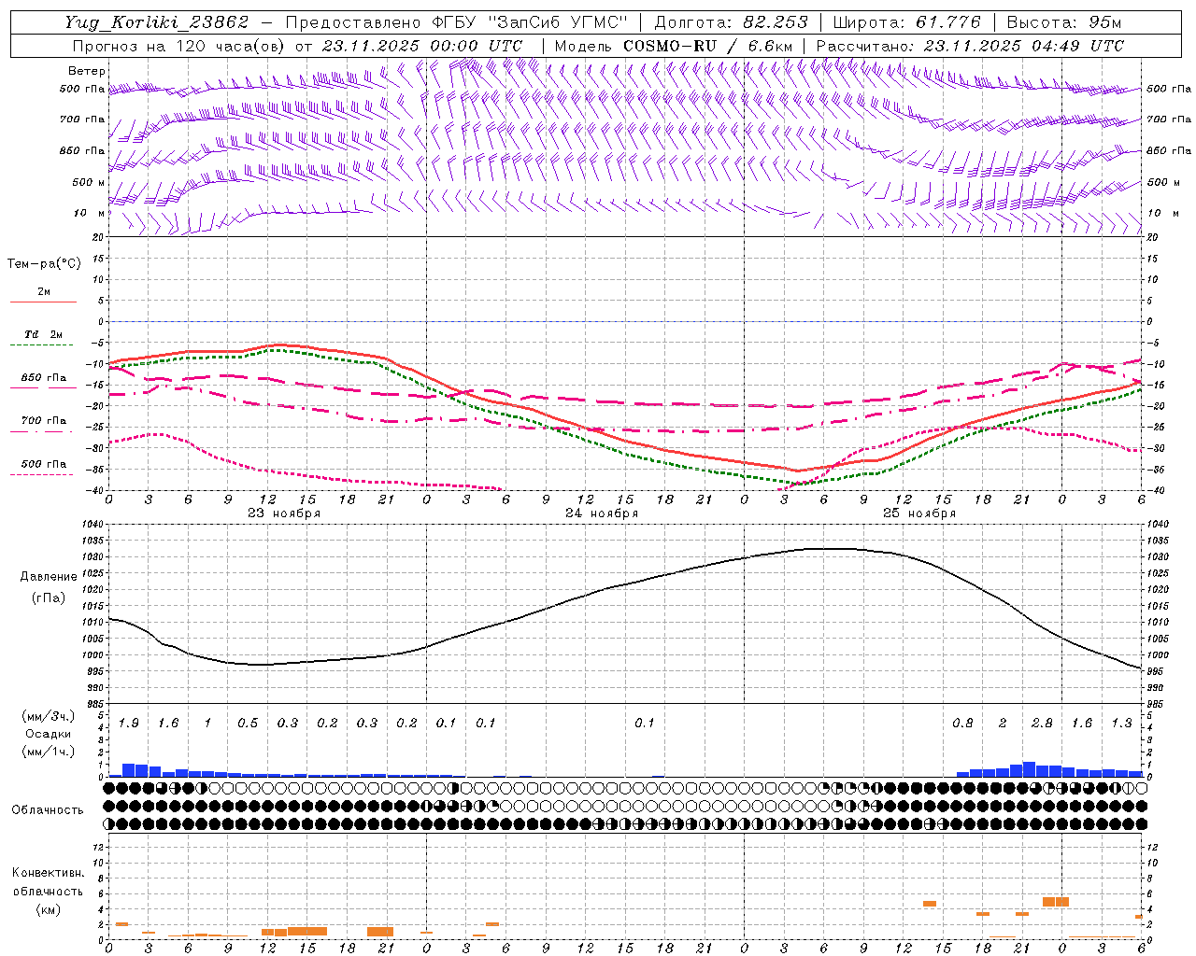
Task: Click the 23 ноября date label
Action: coord(284,513)
